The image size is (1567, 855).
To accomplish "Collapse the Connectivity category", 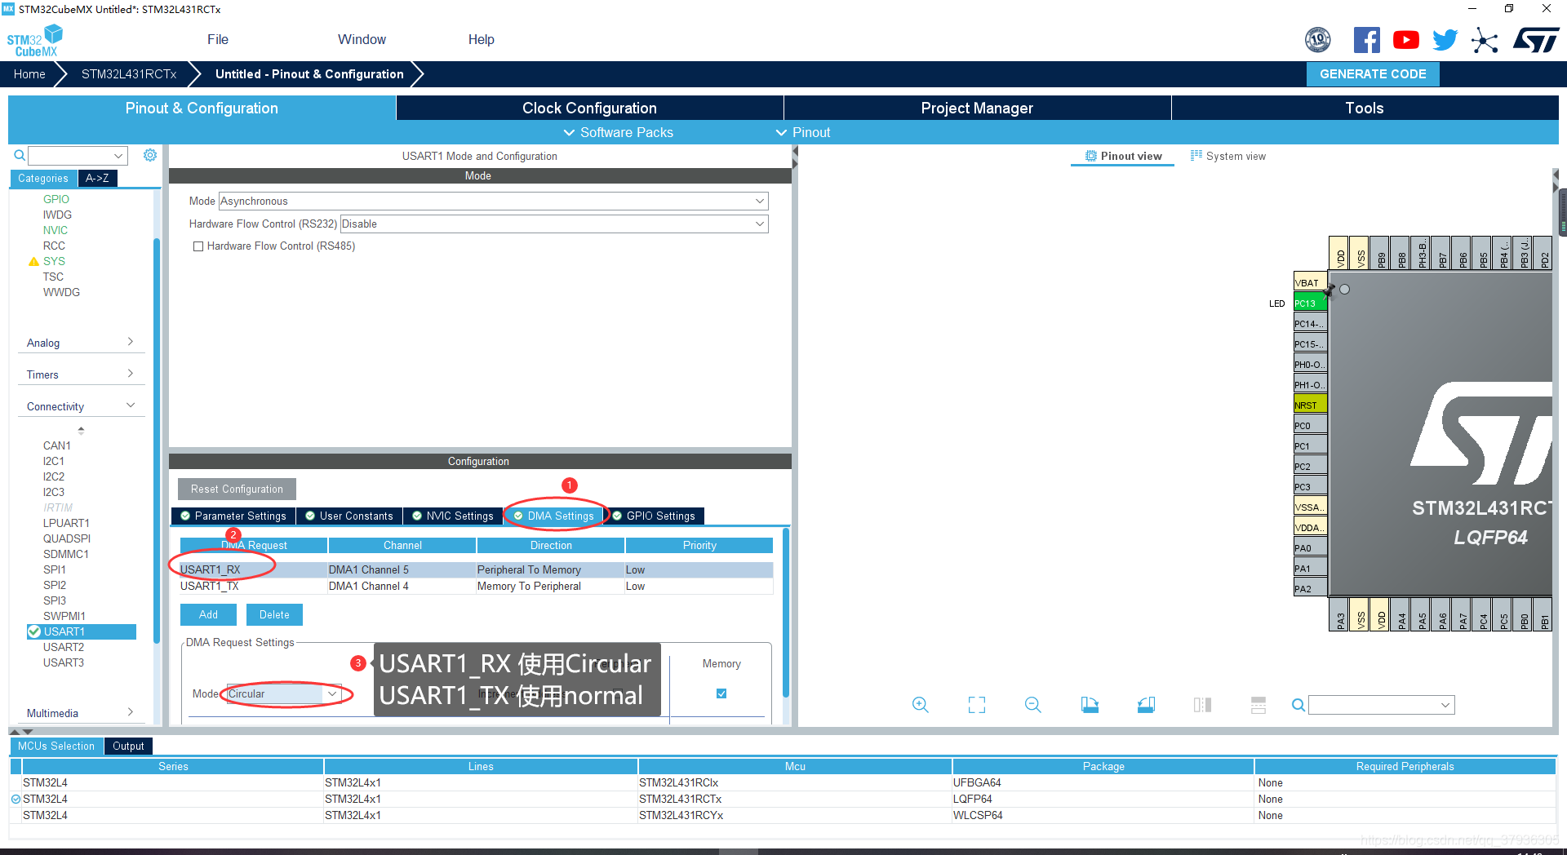I will coord(80,406).
